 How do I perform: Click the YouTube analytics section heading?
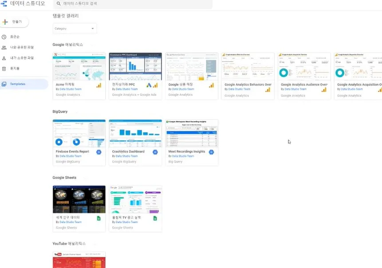(69, 244)
